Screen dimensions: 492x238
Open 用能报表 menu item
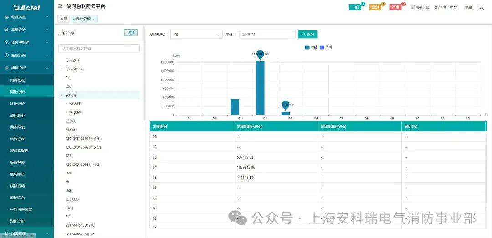click(27, 127)
